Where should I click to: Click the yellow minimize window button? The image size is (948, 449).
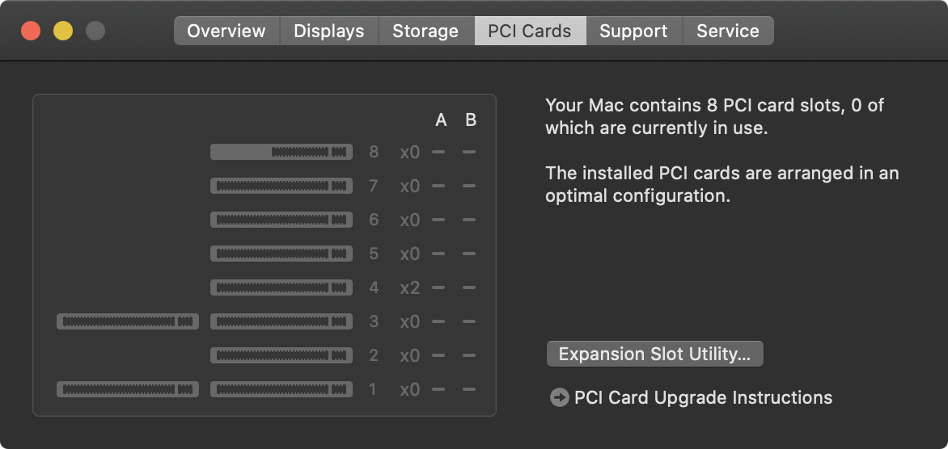[63, 31]
